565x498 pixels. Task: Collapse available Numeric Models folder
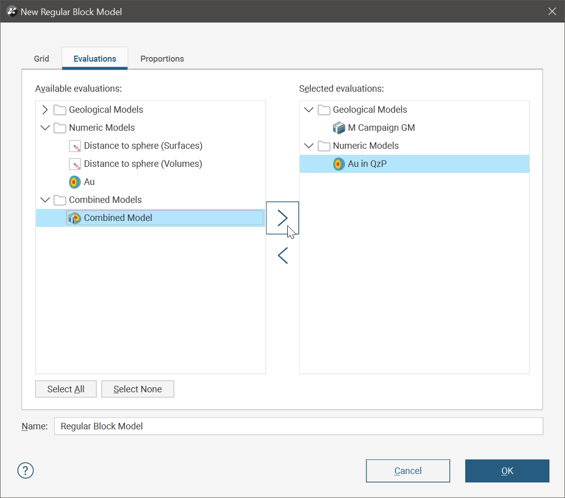point(45,128)
